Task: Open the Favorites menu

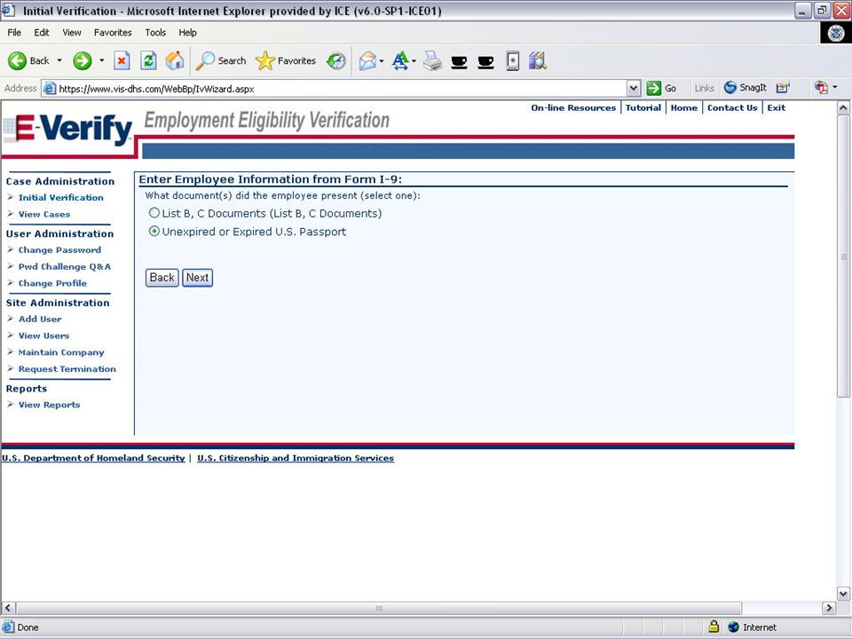Action: 113,33
